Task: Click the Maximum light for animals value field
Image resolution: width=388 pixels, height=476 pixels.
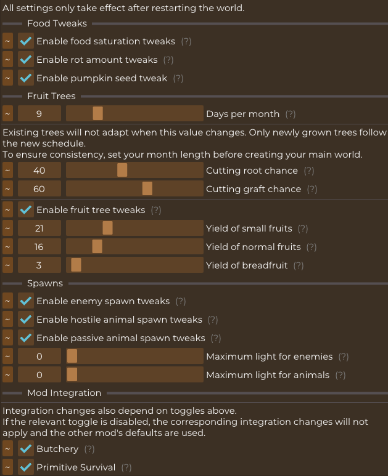Action: (39, 374)
